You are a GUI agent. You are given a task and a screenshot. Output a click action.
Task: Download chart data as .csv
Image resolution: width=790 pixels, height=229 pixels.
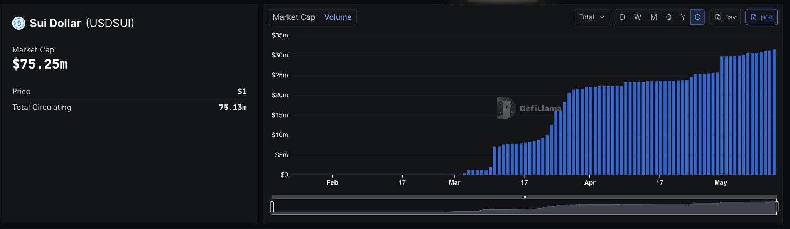725,17
